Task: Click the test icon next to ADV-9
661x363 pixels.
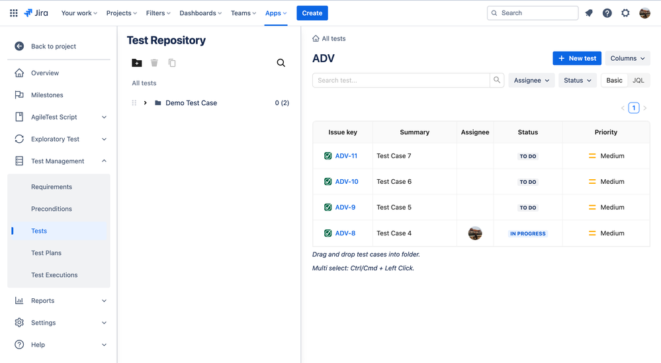Action: tap(328, 207)
